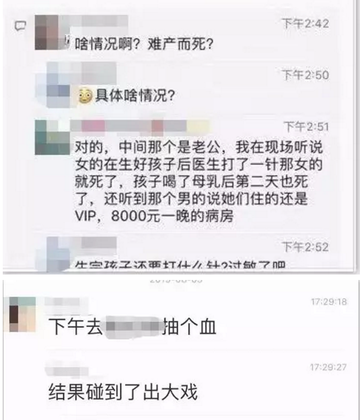The width and height of the screenshot is (361, 420).
Task: Click the blurred sender name above 对的 message
Action: coord(140,126)
